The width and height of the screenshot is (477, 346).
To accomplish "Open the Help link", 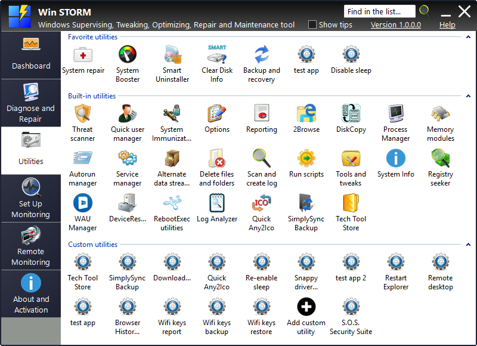I will click(x=447, y=25).
